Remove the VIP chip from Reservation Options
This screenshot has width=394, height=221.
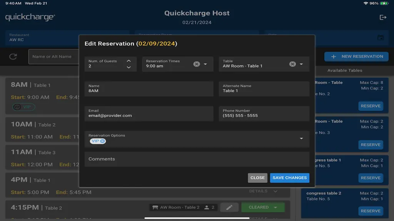click(x=102, y=141)
